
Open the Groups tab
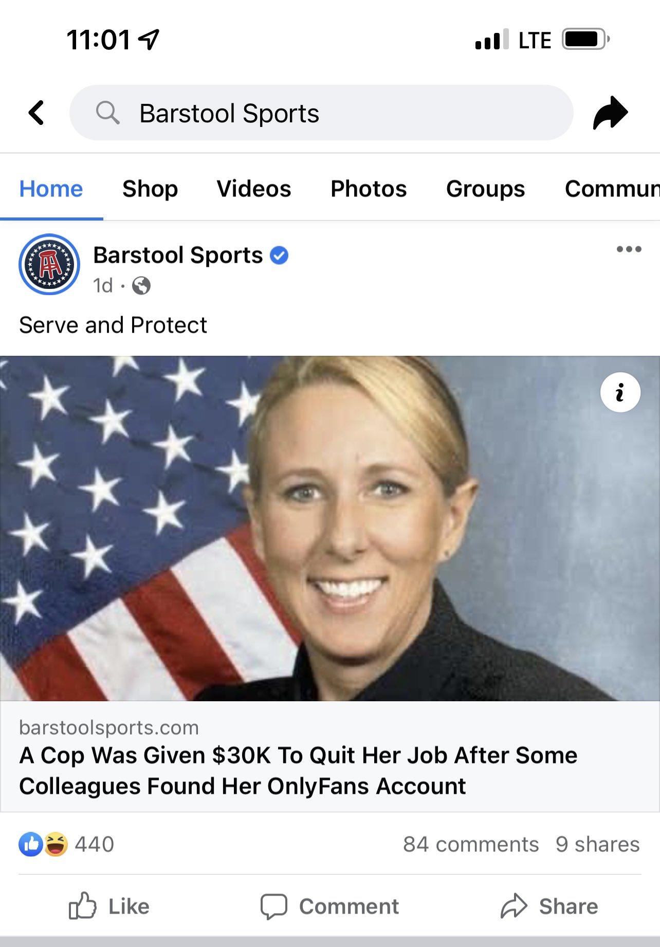[x=486, y=189]
